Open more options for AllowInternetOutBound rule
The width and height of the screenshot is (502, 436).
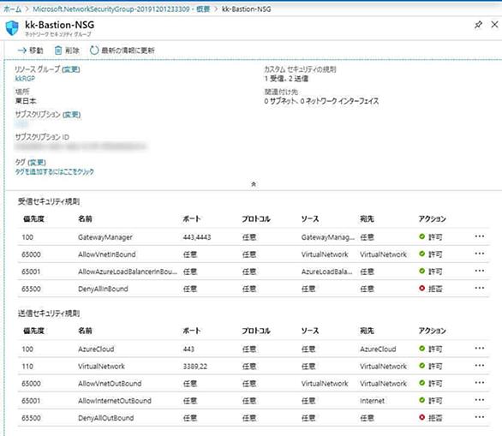coord(479,400)
